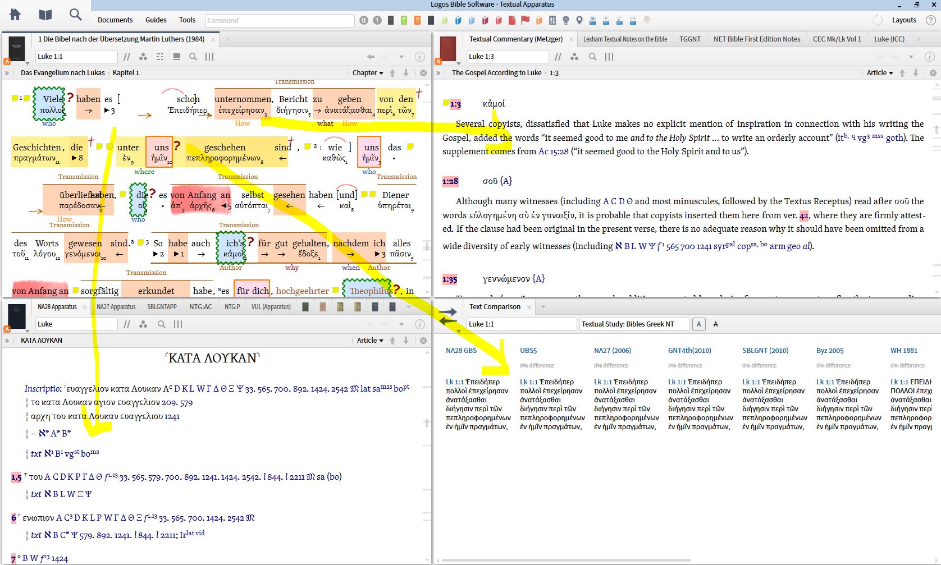
Task: Focus the Command box
Action: tap(280, 20)
